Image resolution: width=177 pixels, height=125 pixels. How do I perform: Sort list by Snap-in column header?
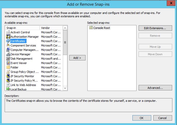tap(22, 28)
